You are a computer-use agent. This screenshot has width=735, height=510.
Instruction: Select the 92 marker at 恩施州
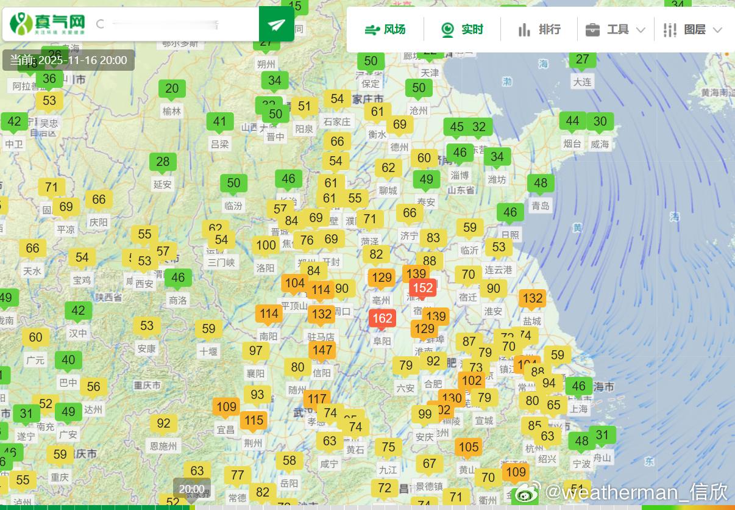point(163,423)
